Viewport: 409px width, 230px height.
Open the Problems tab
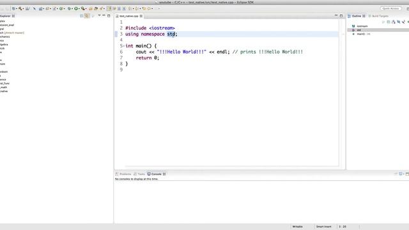123,174
